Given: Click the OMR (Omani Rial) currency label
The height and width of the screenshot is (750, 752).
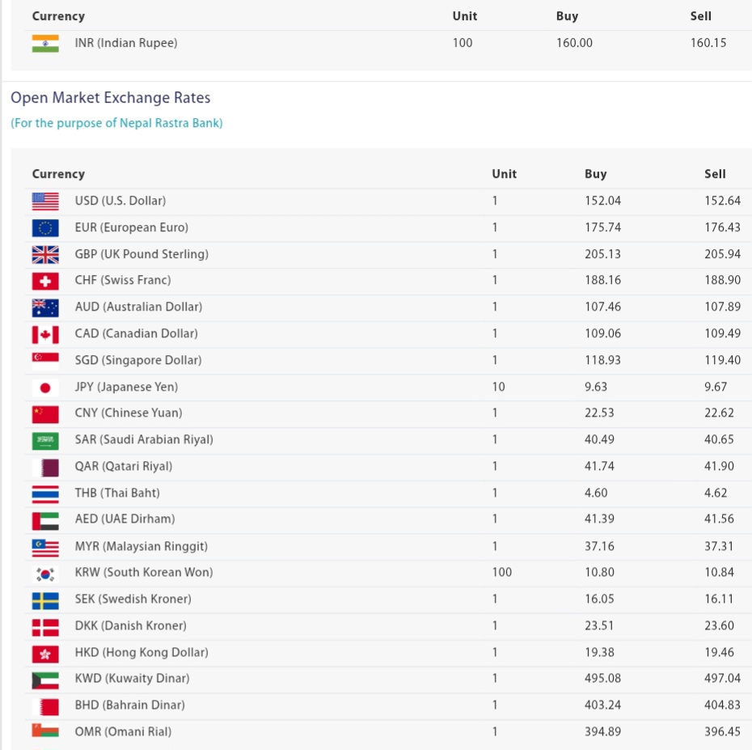Looking at the screenshot, I should pyautogui.click(x=123, y=731).
